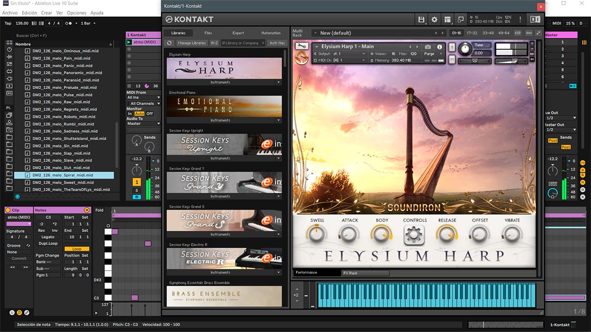Image resolution: width=591 pixels, height=332 pixels.
Task: Open Packs icon in Ableton browser places
Action: pyautogui.click(x=9, y=115)
